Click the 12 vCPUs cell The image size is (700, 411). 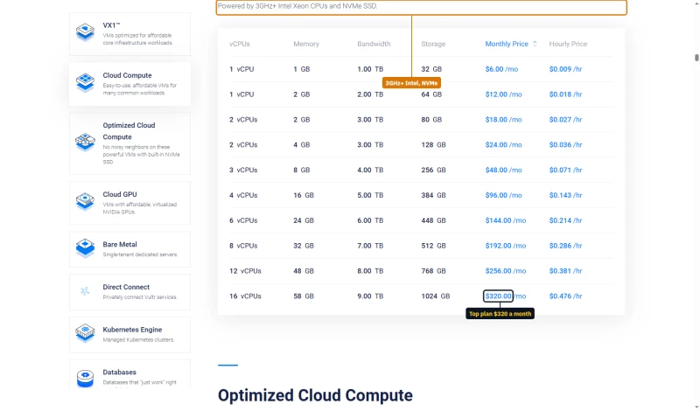pos(245,271)
